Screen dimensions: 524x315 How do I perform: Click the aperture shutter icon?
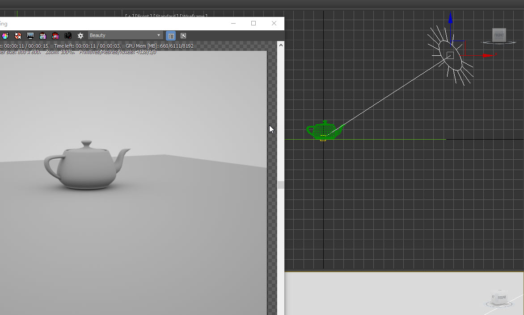[80, 36]
